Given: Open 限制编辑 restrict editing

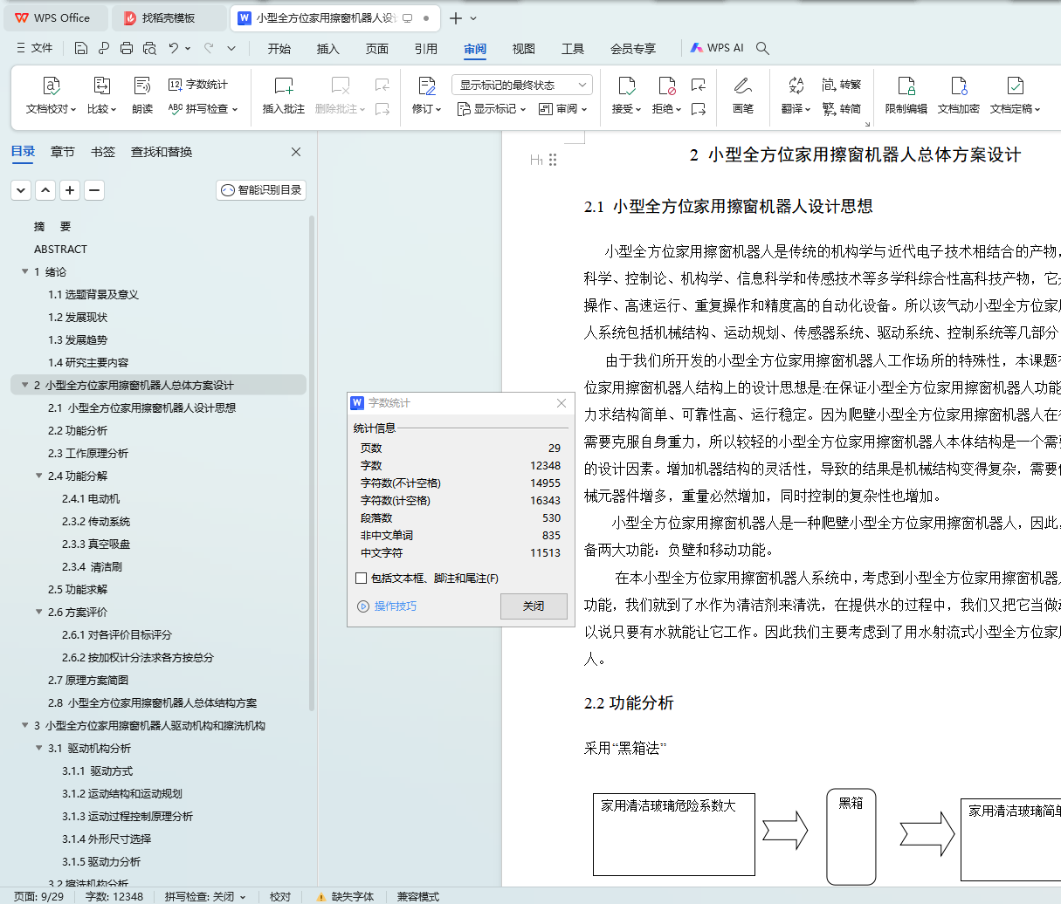Looking at the screenshot, I should point(906,95).
